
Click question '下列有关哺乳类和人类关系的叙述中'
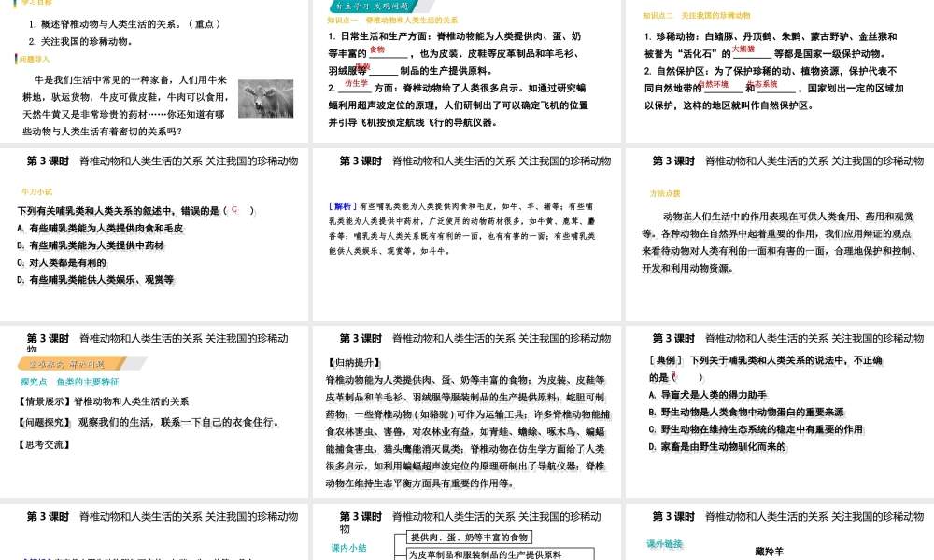point(94,211)
